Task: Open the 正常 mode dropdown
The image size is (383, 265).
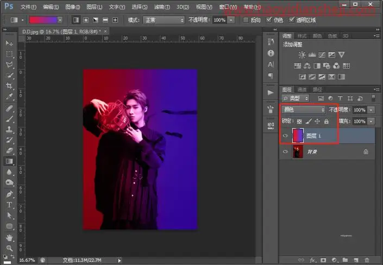Action: (x=164, y=20)
